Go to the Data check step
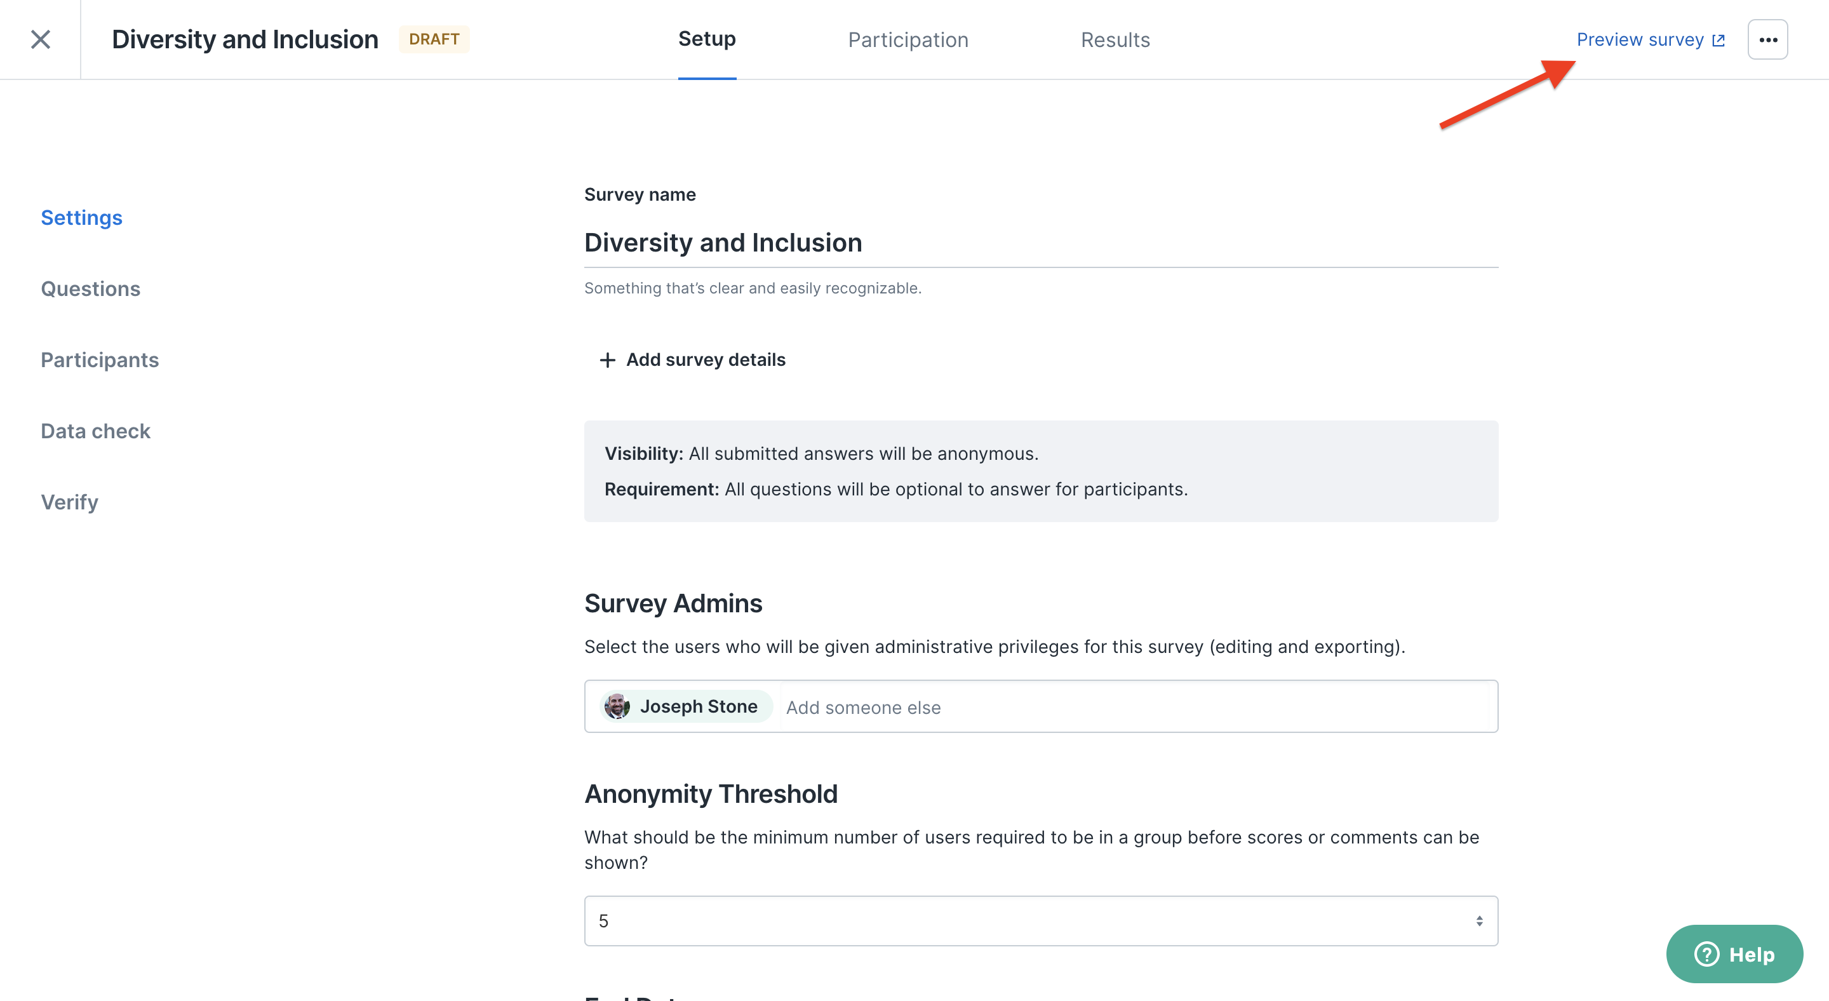Image resolution: width=1829 pixels, height=1001 pixels. pos(95,430)
